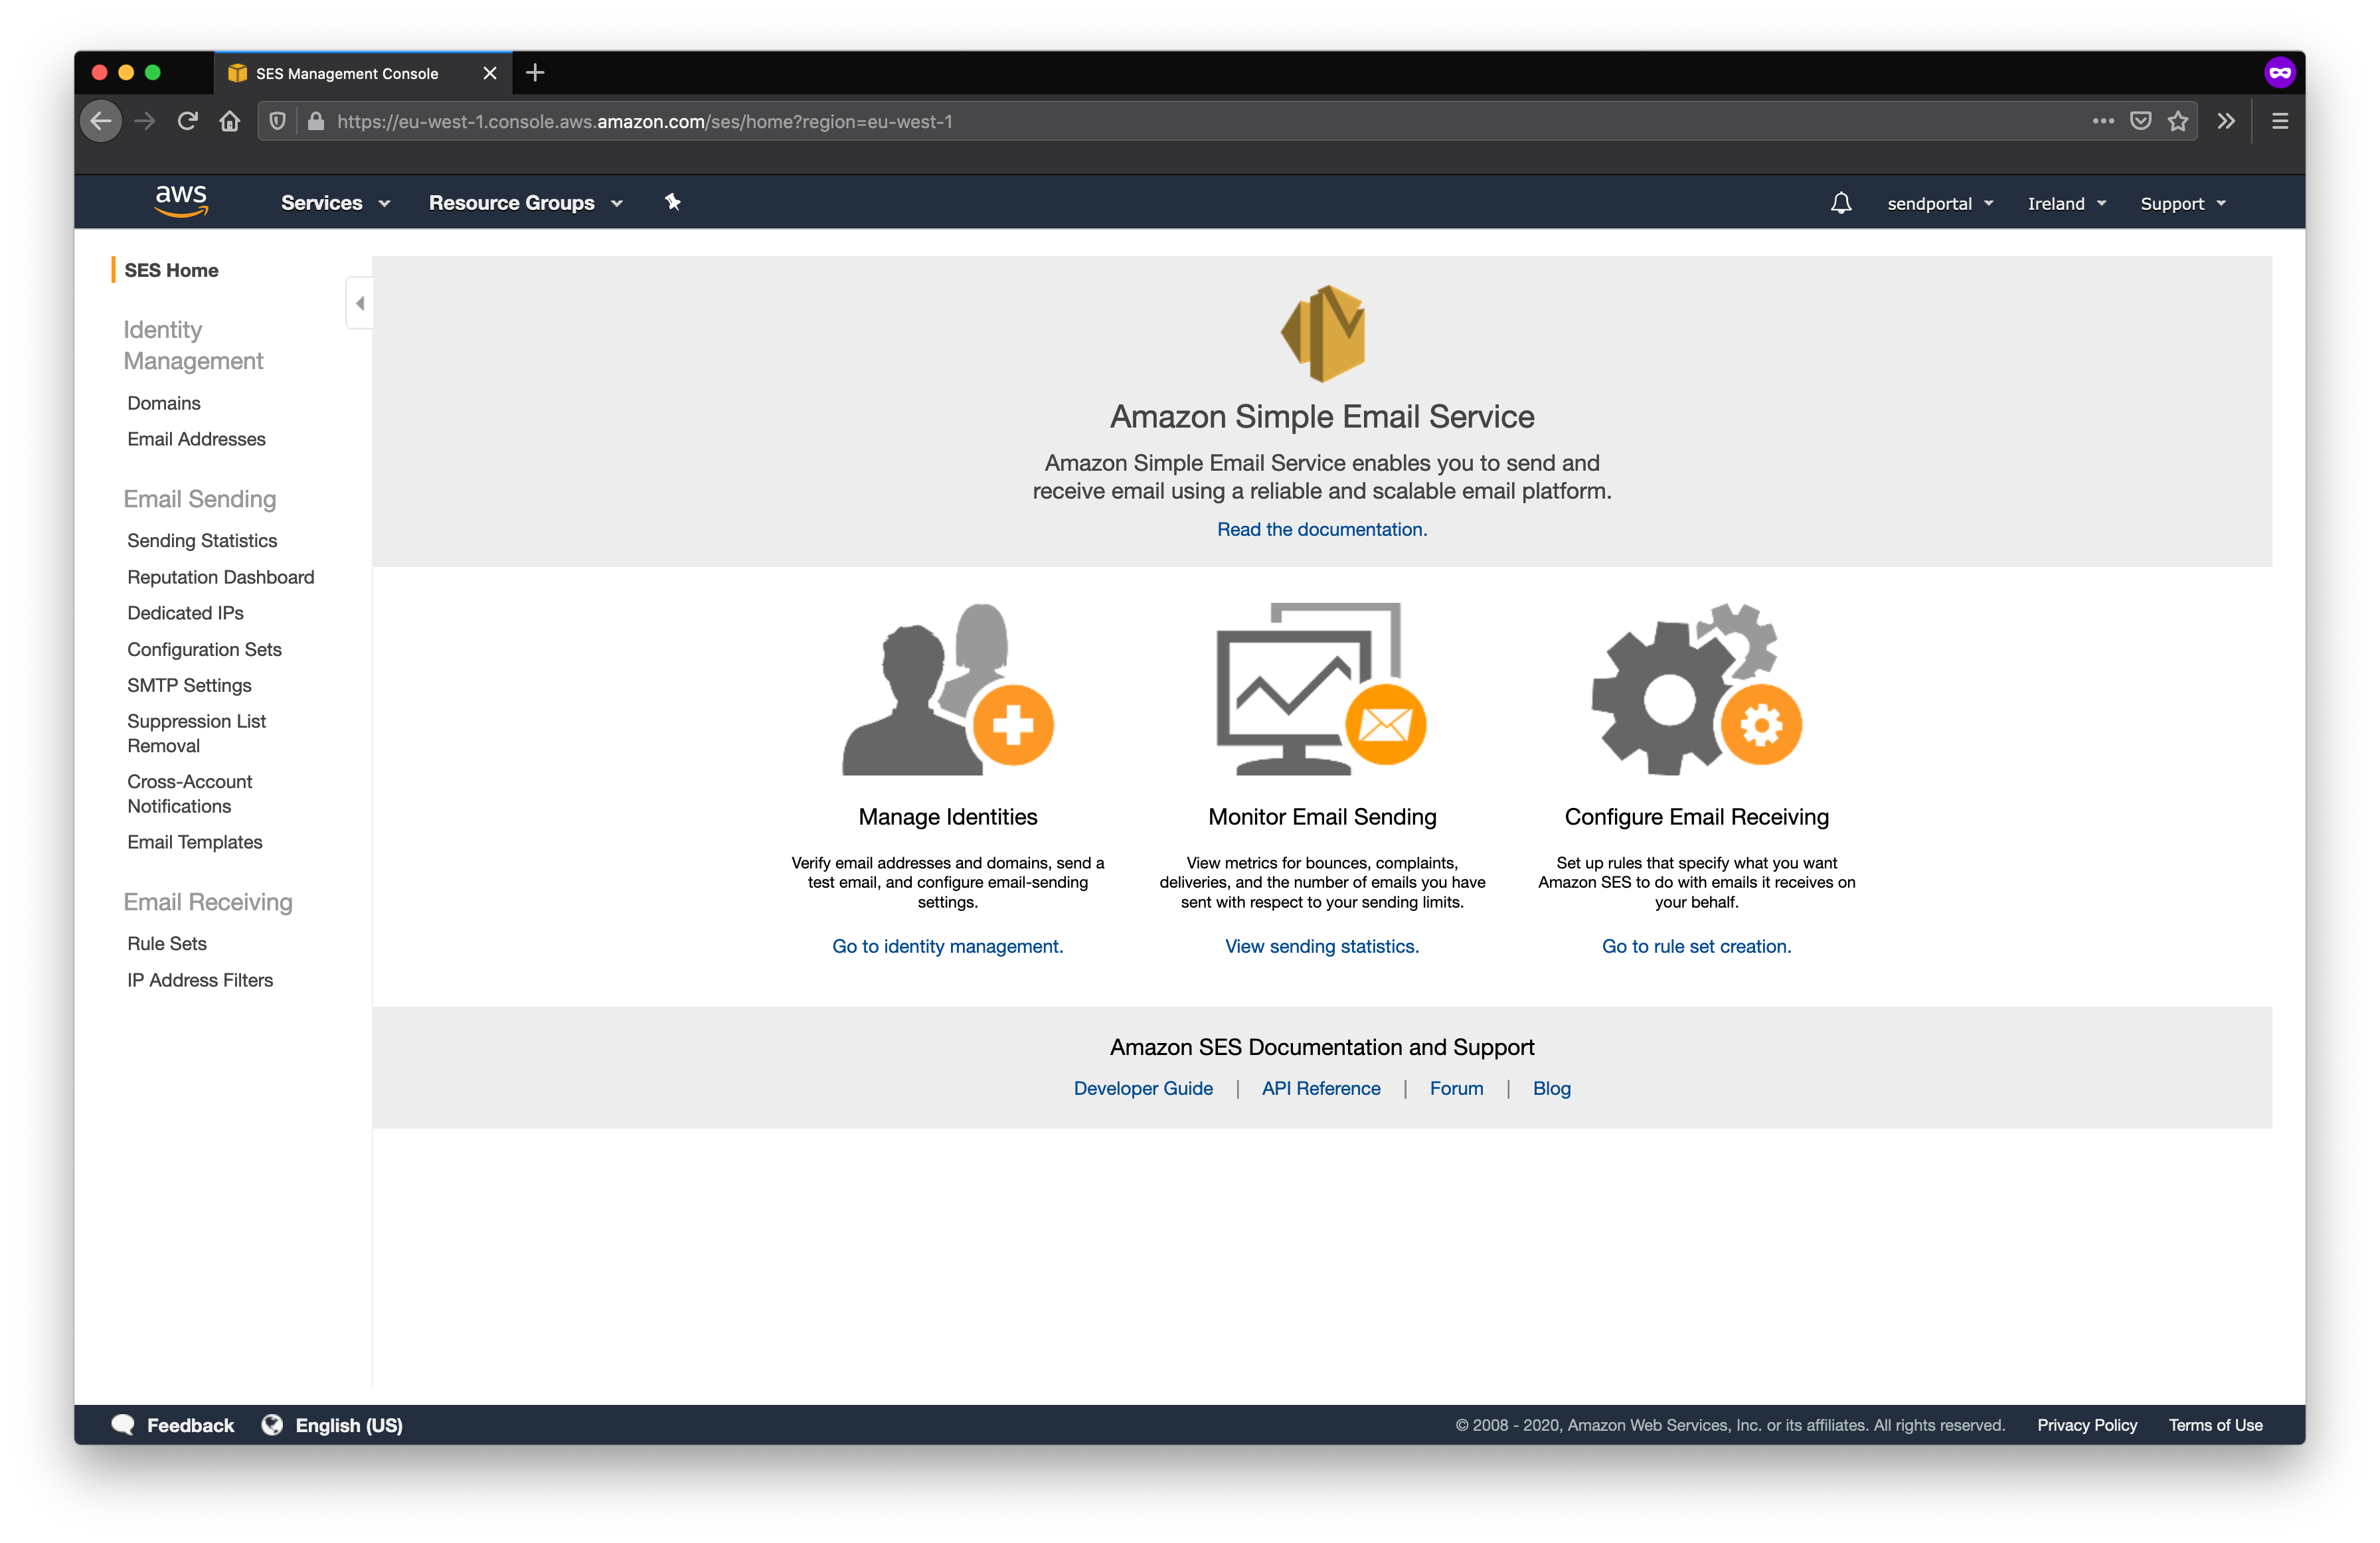Click Read the documentation link

[1322, 528]
